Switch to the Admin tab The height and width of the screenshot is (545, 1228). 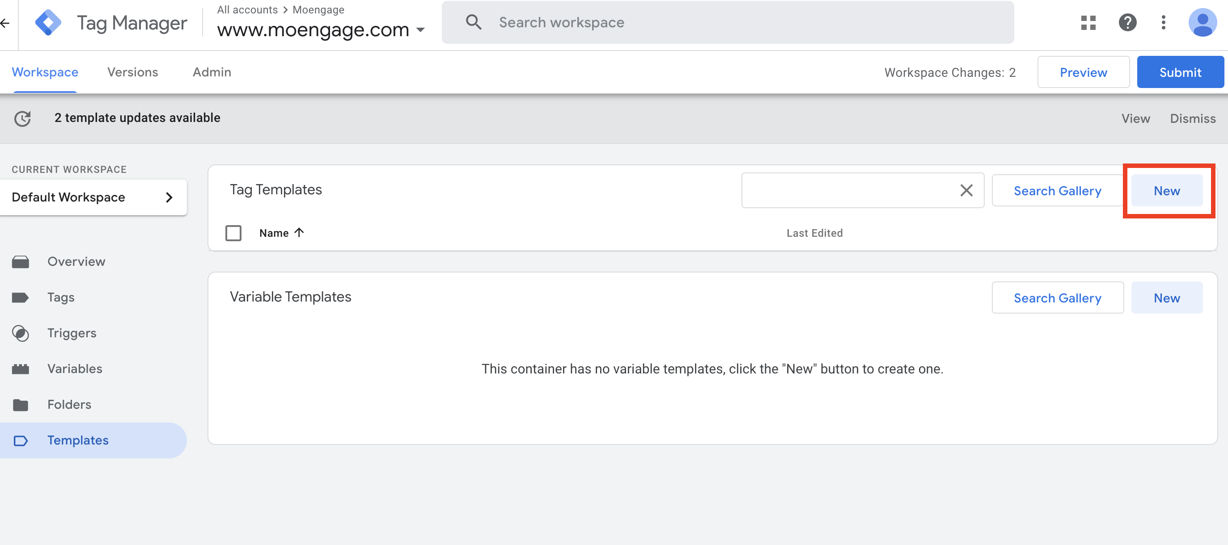coord(212,72)
